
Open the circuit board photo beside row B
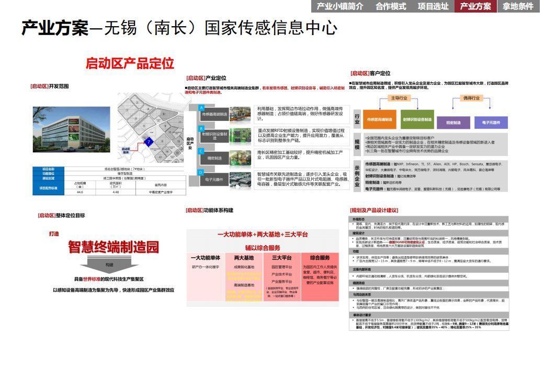click(241, 135)
